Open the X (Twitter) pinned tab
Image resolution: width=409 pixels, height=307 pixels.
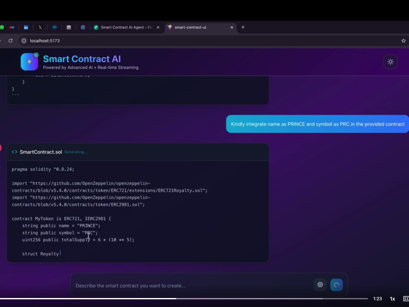40,27
